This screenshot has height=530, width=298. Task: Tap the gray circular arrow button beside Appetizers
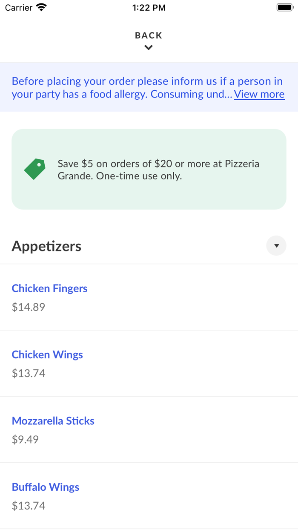[276, 245]
